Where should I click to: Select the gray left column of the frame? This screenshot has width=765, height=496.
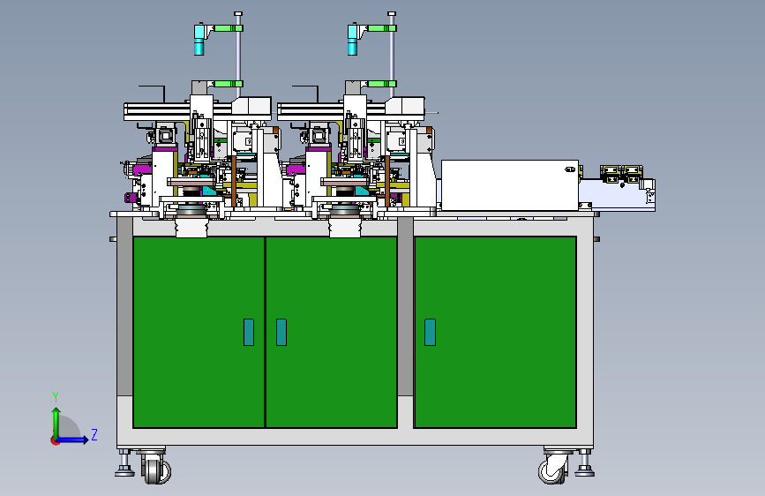(125, 306)
